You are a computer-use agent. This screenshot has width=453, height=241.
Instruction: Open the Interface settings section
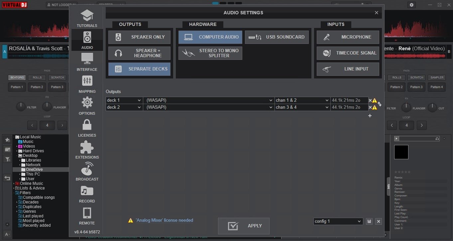pos(87,62)
